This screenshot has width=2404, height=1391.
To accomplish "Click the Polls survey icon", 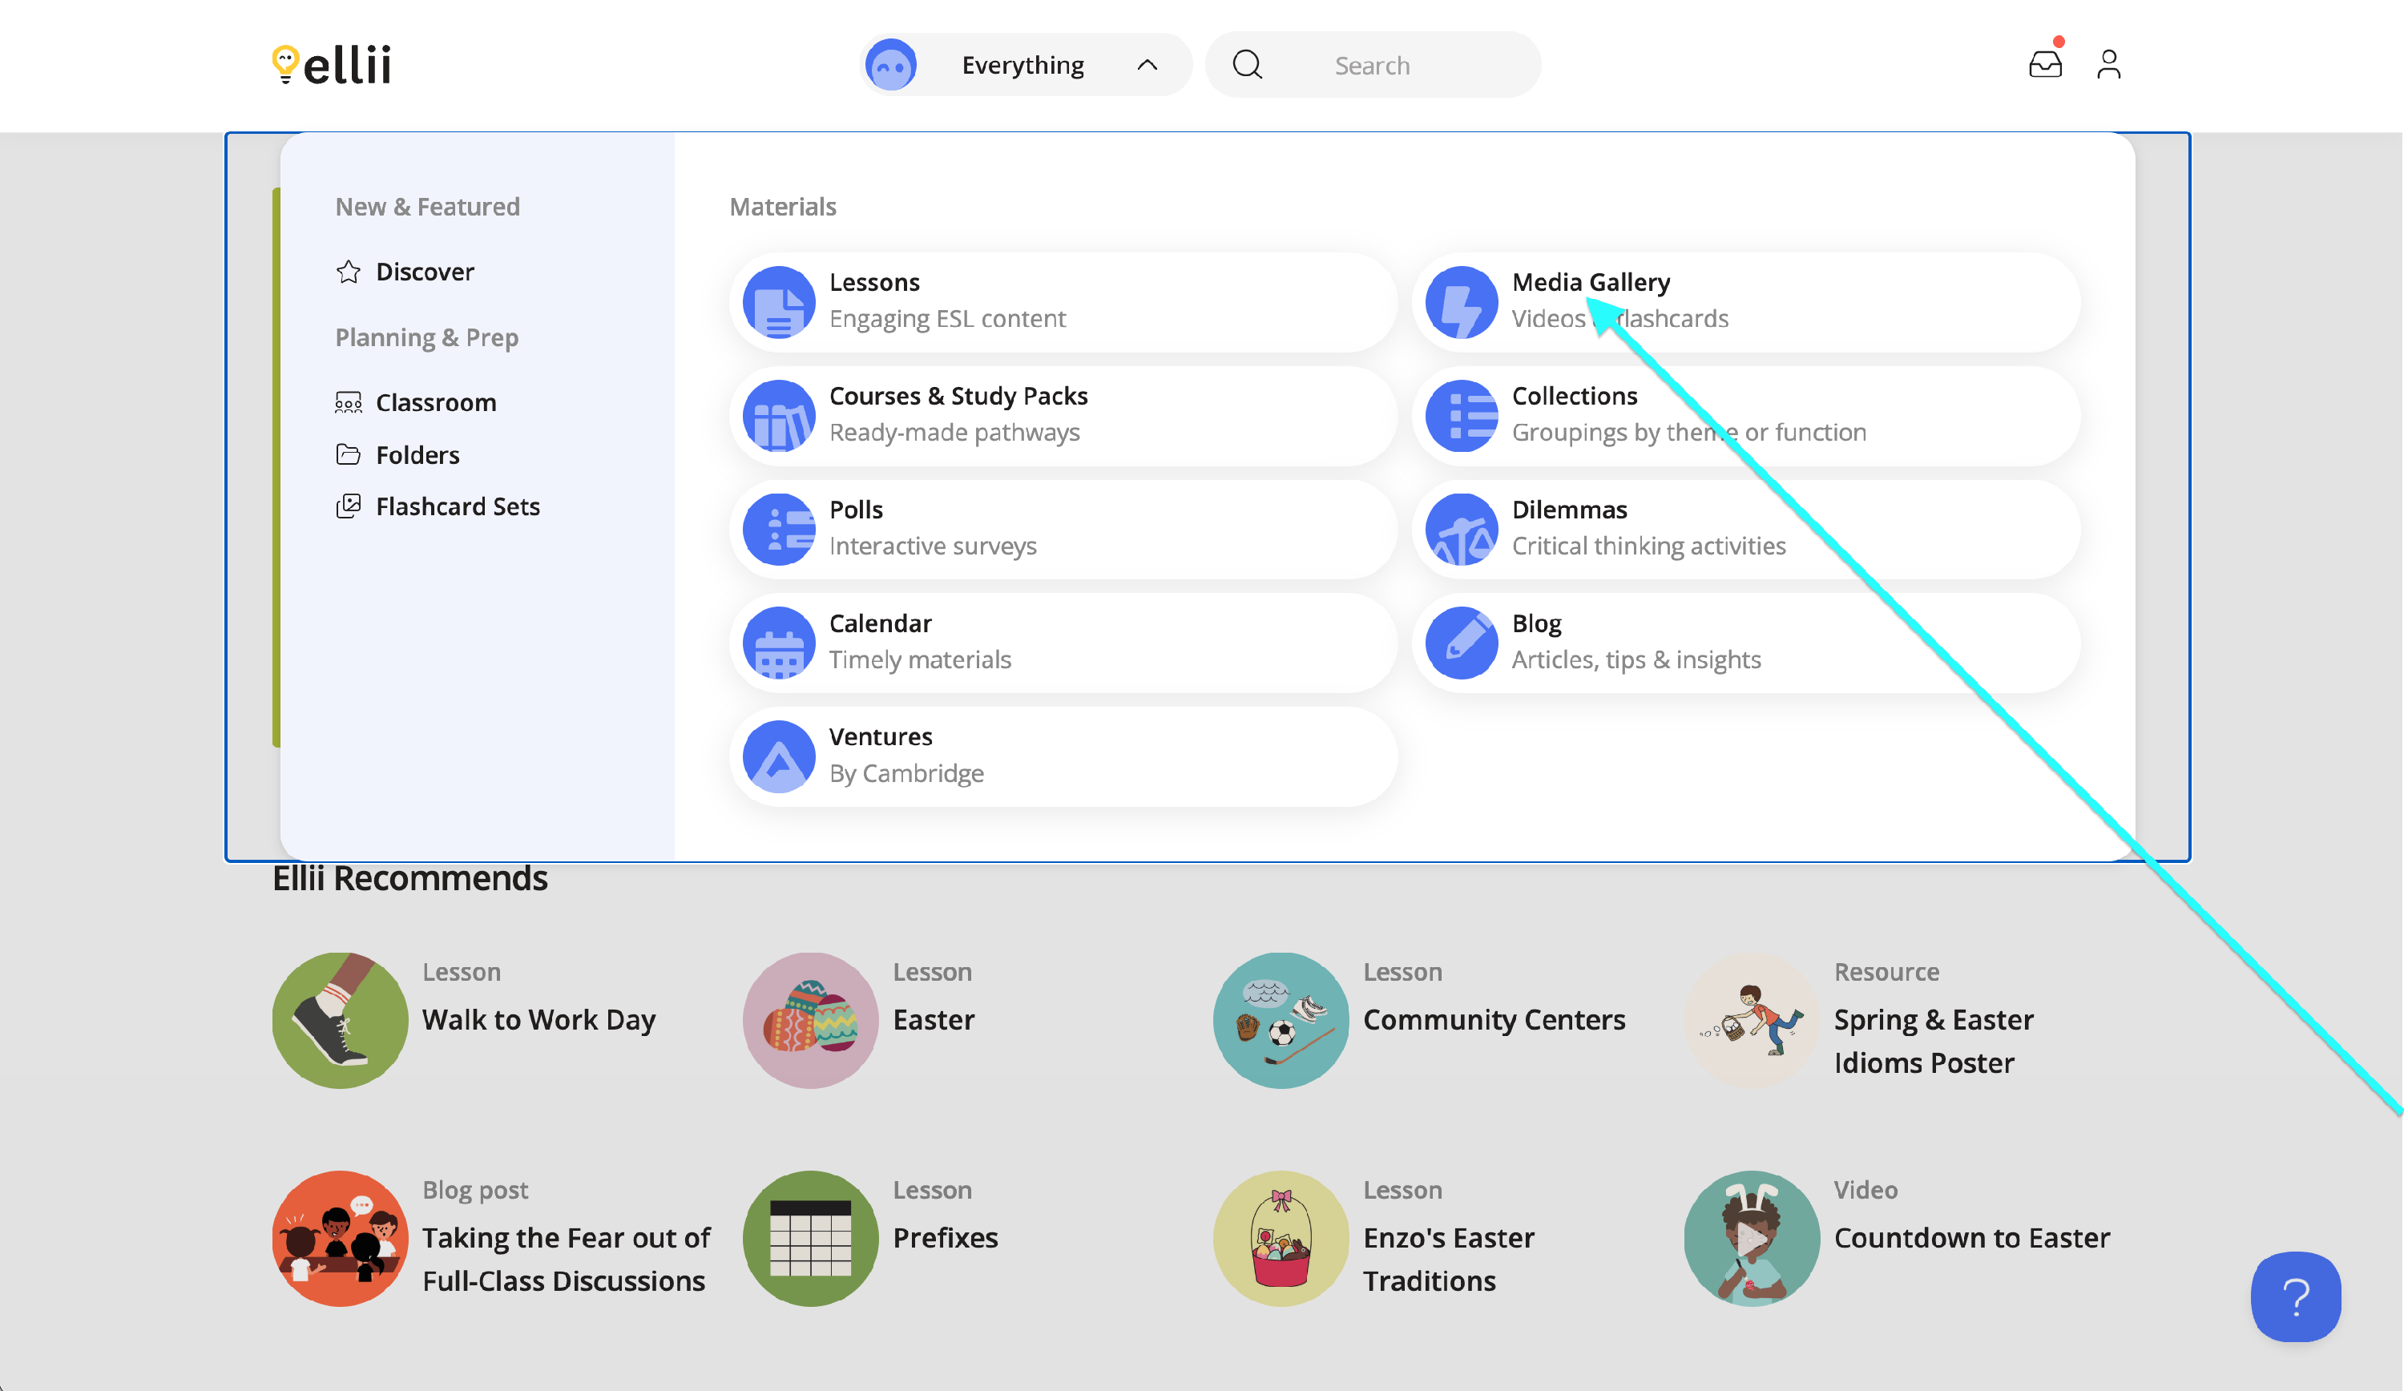I will 778,530.
